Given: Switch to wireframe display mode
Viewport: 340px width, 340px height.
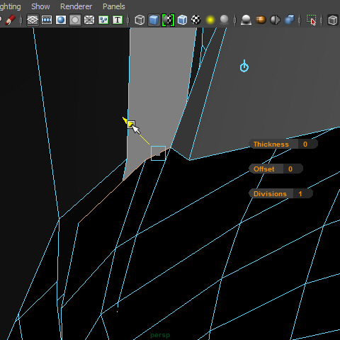Looking at the screenshot, I should (x=140, y=20).
